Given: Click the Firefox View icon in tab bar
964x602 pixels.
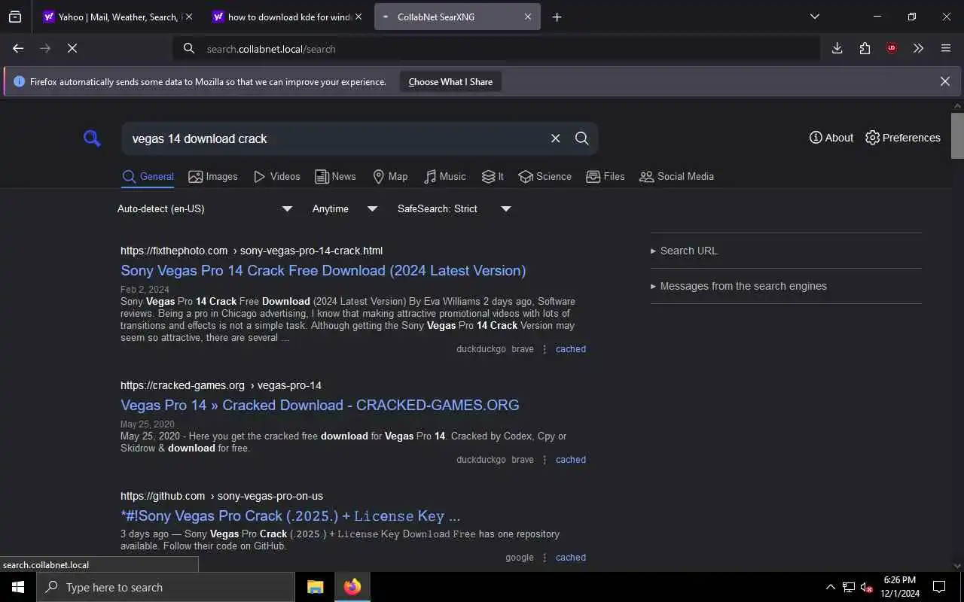Looking at the screenshot, I should point(15,17).
